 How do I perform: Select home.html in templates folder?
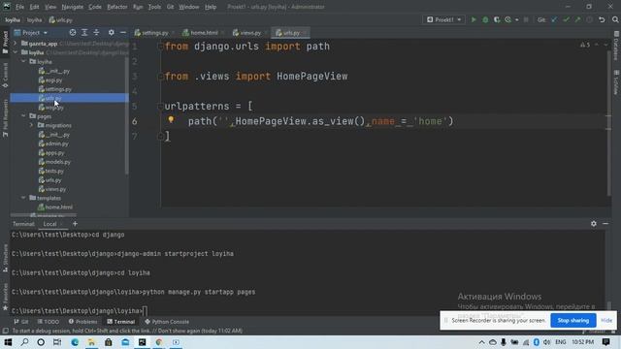coord(58,206)
